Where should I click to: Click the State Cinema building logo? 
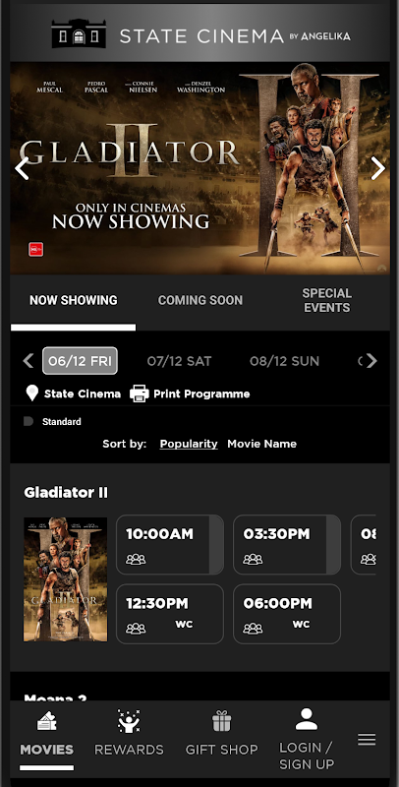(79, 34)
